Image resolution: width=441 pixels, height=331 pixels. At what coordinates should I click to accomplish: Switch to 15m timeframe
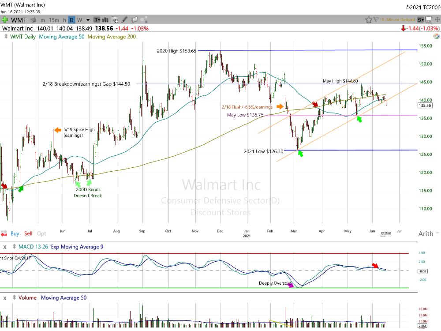tap(54, 20)
